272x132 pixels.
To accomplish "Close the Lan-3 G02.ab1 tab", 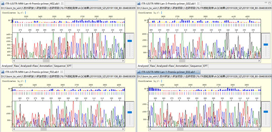I will (199, 3).
